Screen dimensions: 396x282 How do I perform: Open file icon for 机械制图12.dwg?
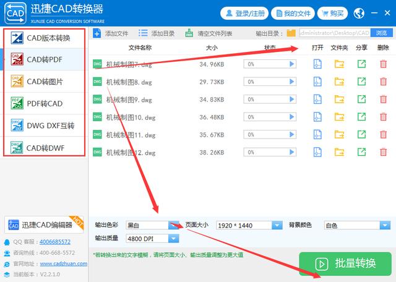click(x=317, y=152)
